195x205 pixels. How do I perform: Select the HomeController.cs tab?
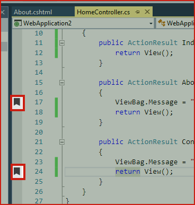(103, 12)
